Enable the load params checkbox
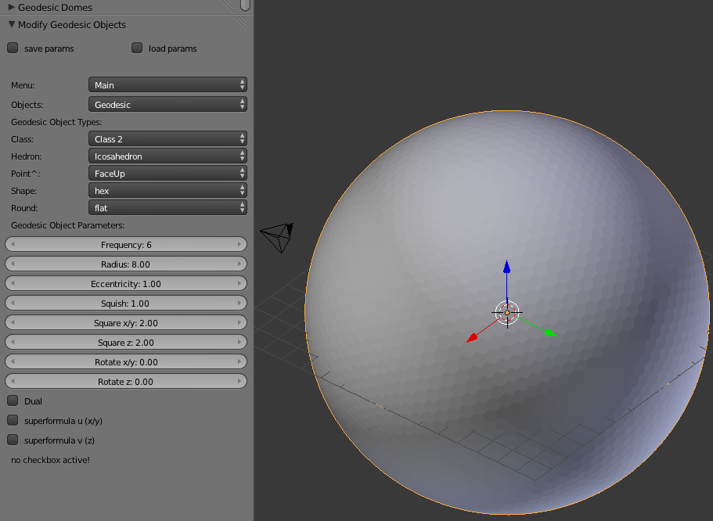Viewport: 713px width, 521px height. (x=137, y=48)
